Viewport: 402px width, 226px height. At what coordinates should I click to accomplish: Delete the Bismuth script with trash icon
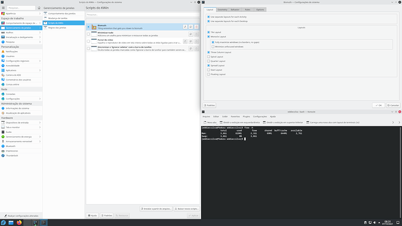(196, 27)
